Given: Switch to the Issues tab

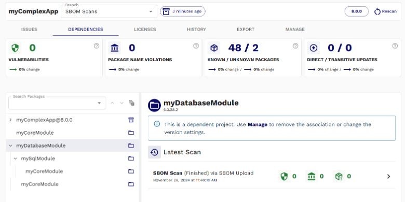Looking at the screenshot, I should point(29,30).
